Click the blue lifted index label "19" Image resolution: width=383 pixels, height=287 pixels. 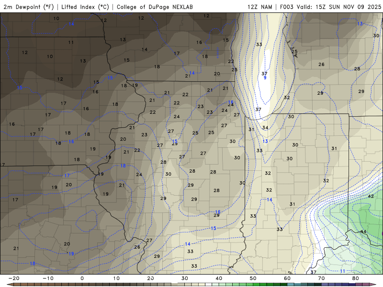(x=71, y=254)
